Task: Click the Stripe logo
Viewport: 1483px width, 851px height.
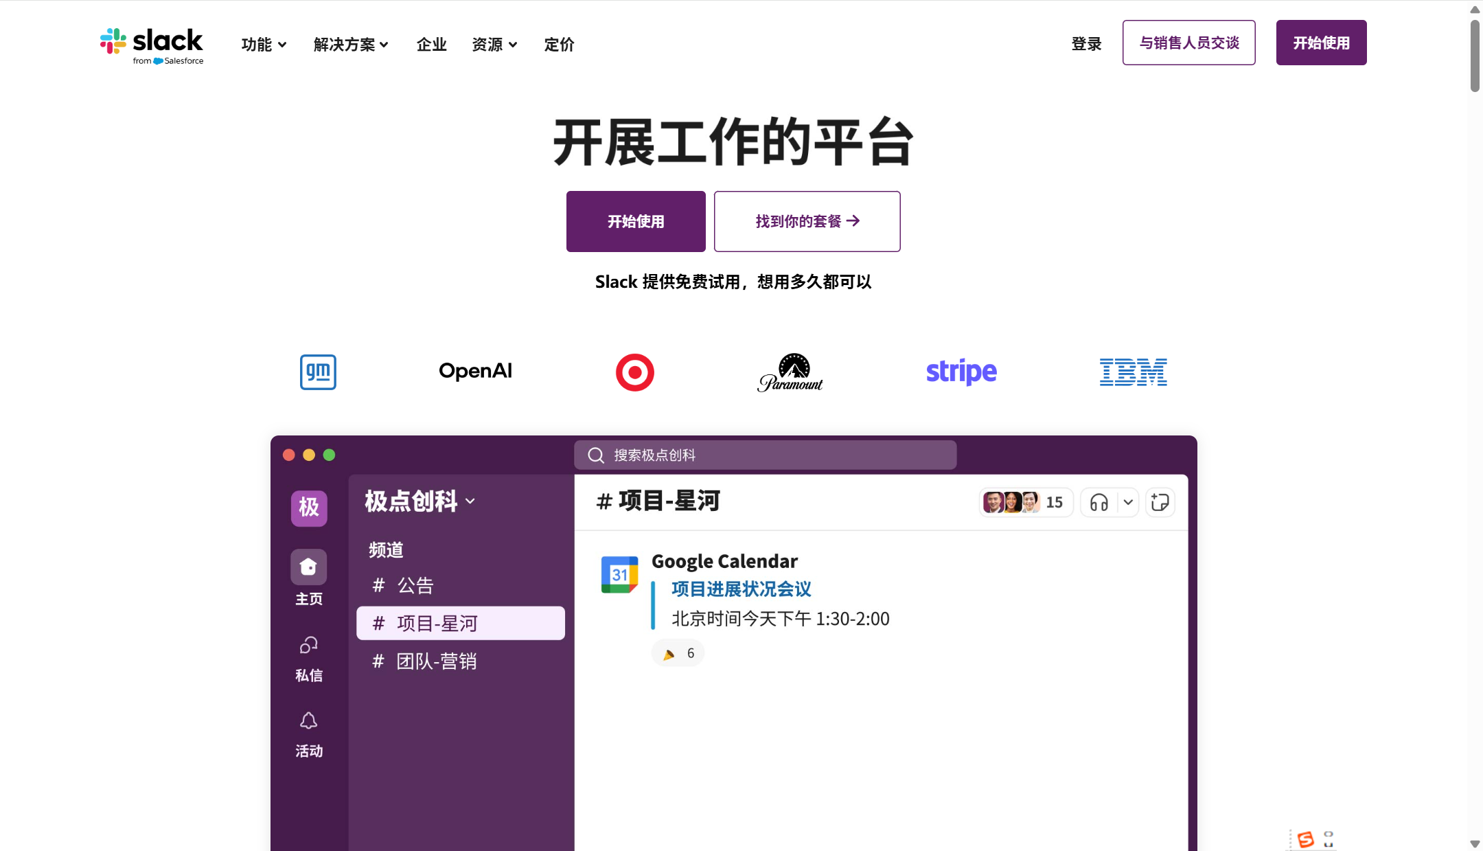Action: click(x=961, y=371)
